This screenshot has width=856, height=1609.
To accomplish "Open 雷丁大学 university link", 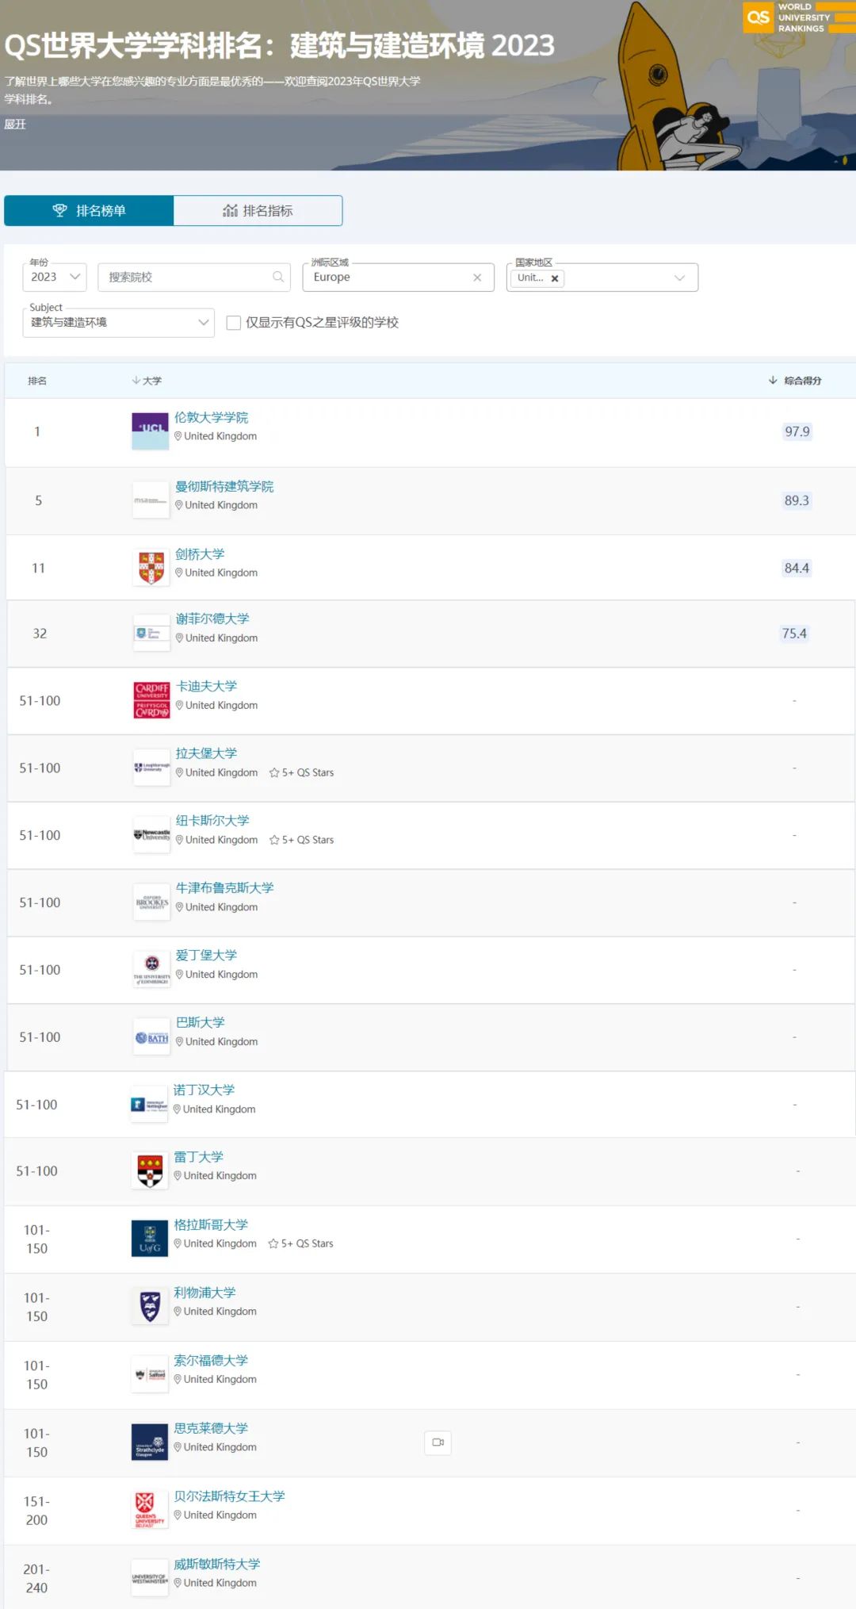I will [x=198, y=1157].
